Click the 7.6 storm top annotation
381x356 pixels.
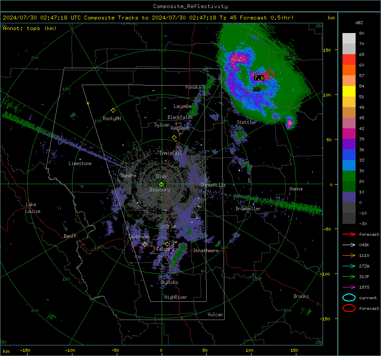pyautogui.click(x=259, y=78)
